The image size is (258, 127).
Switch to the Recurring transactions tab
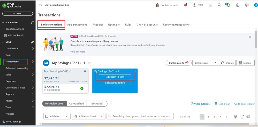point(176,25)
